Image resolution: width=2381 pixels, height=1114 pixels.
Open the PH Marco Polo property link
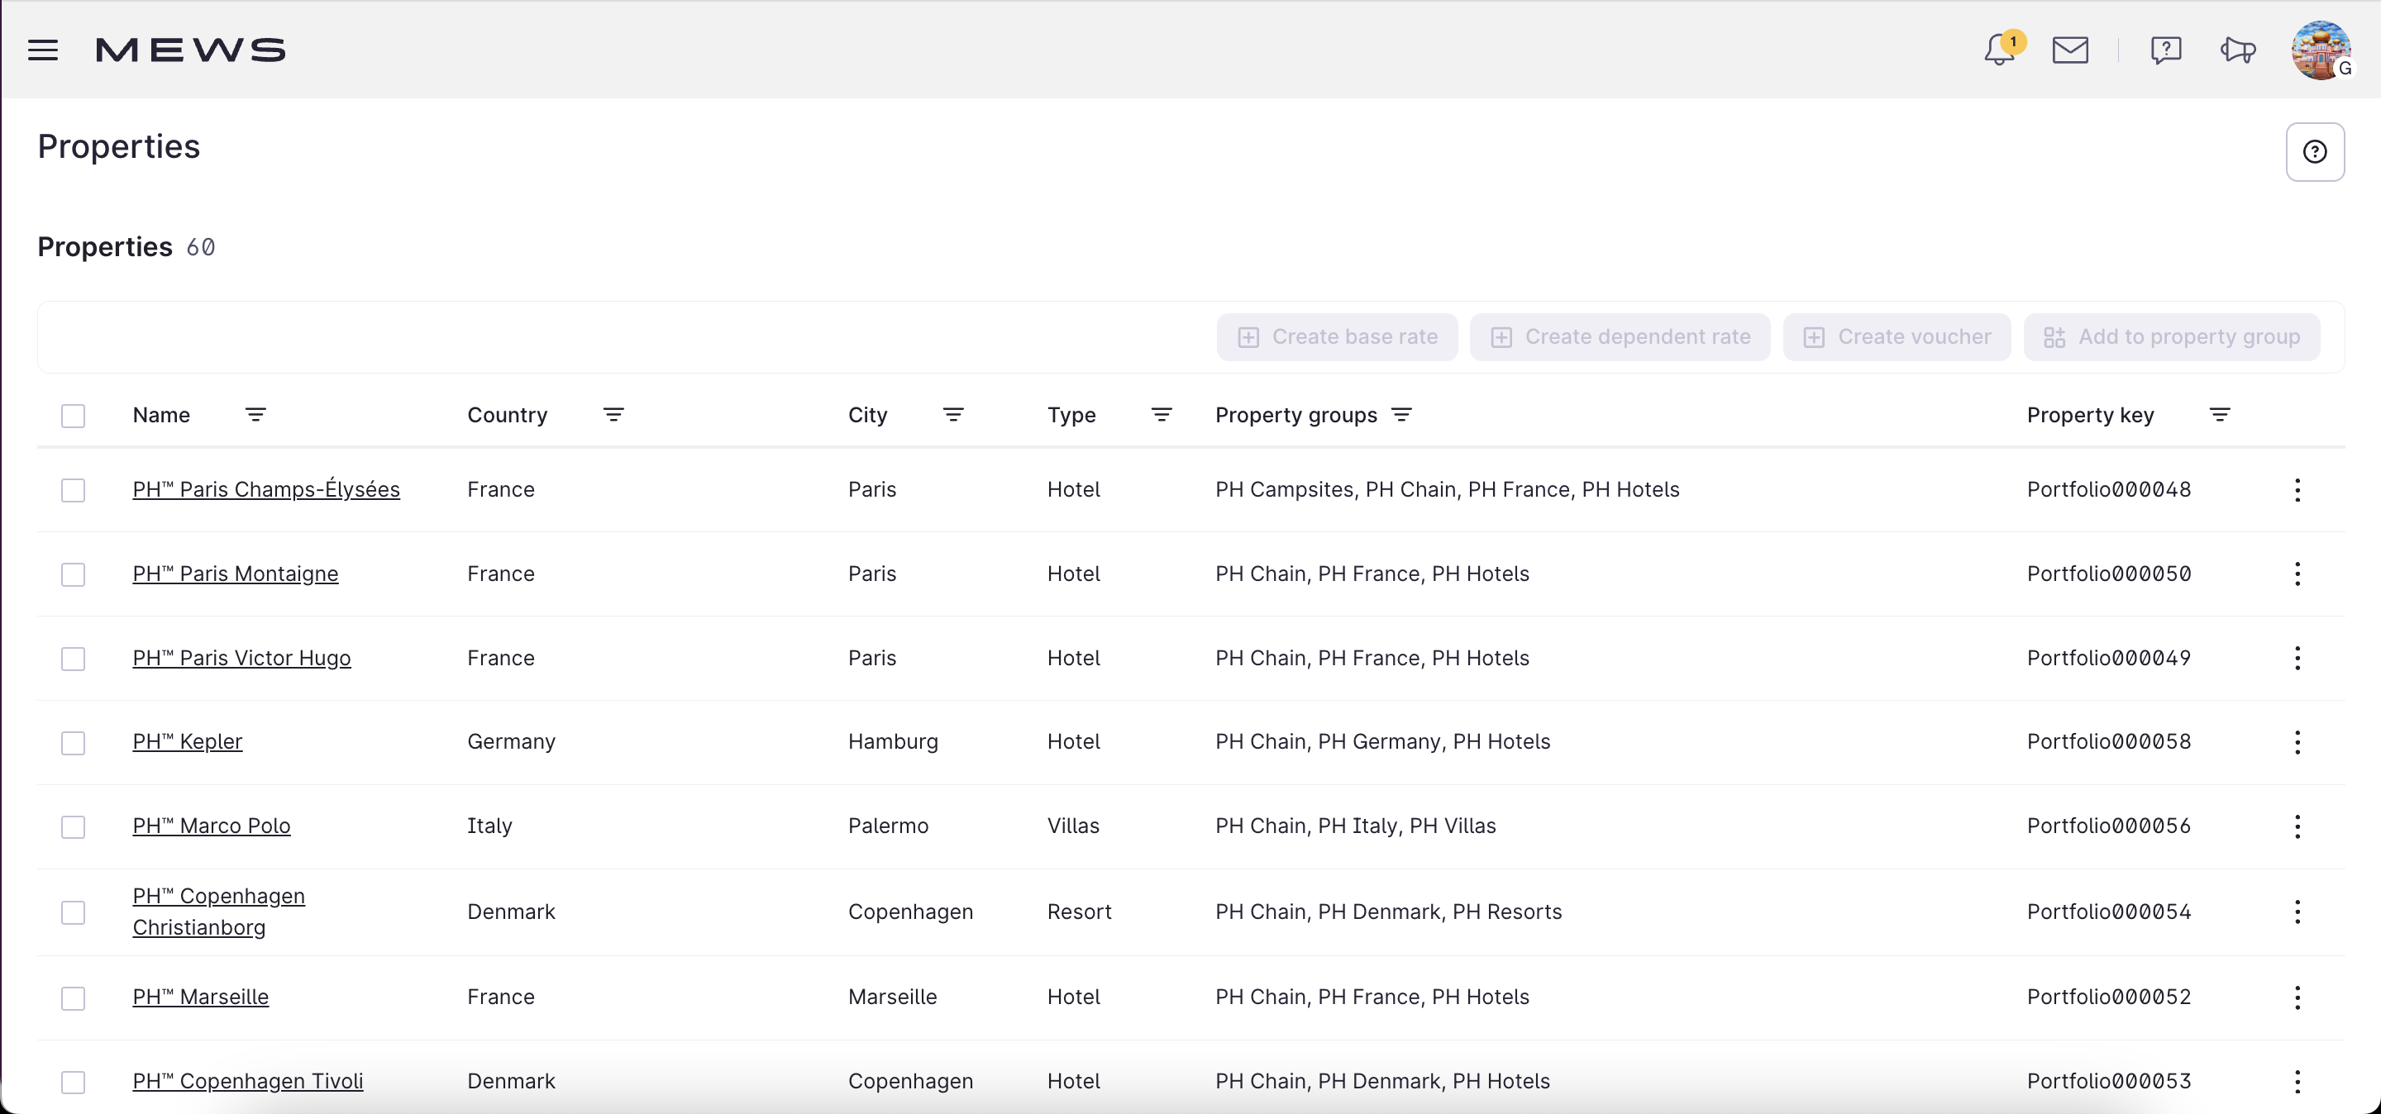(x=212, y=826)
